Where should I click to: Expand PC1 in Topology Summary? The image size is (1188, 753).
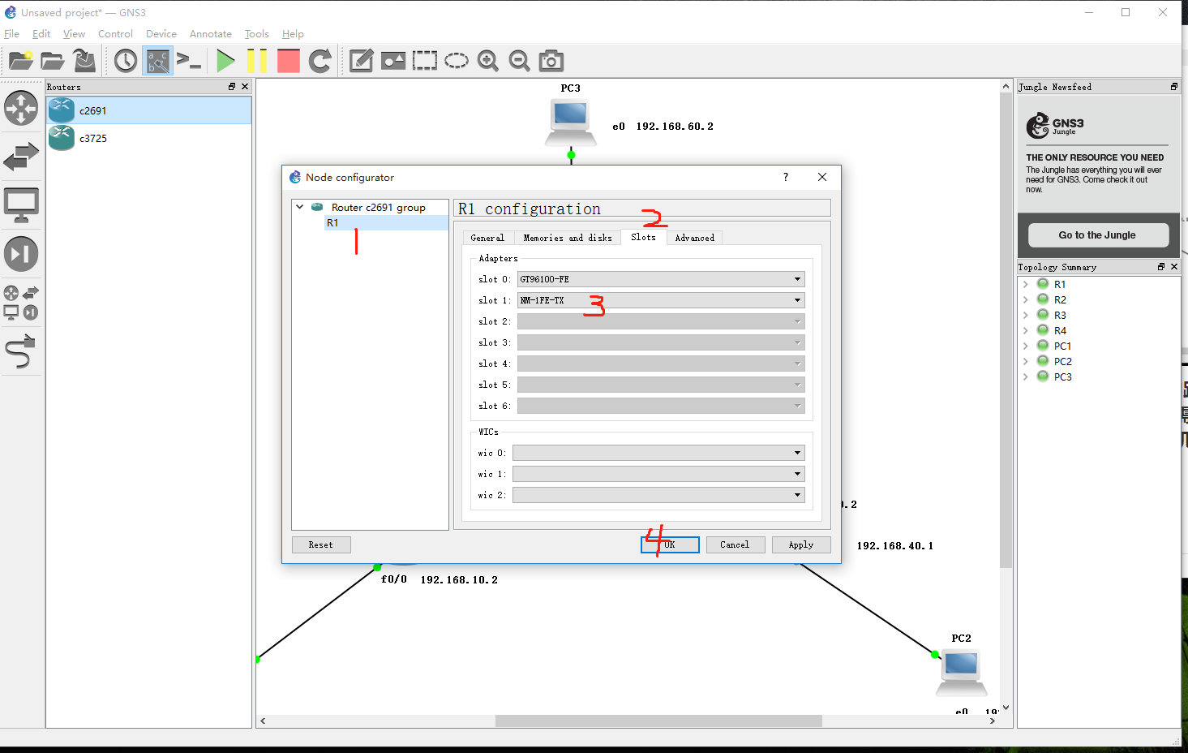click(x=1026, y=346)
